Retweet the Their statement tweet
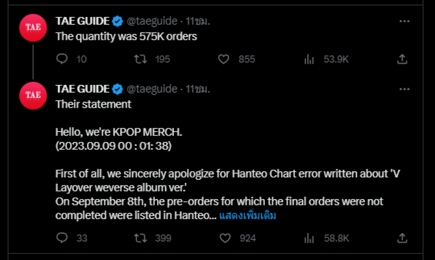Image resolution: width=435 pixels, height=260 pixels. pos(140,238)
